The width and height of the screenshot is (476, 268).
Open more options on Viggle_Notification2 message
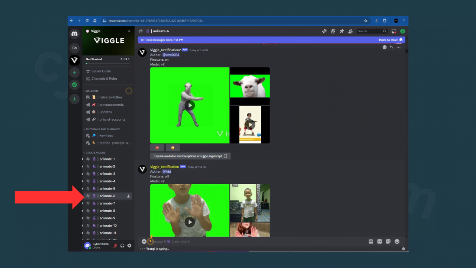click(398, 47)
